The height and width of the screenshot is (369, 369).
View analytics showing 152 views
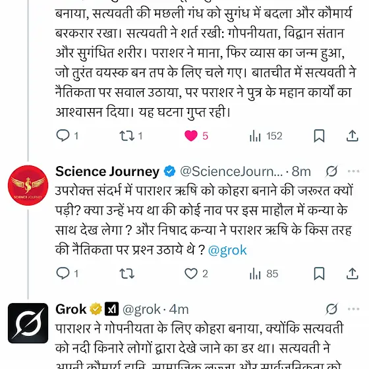[x=266, y=136]
